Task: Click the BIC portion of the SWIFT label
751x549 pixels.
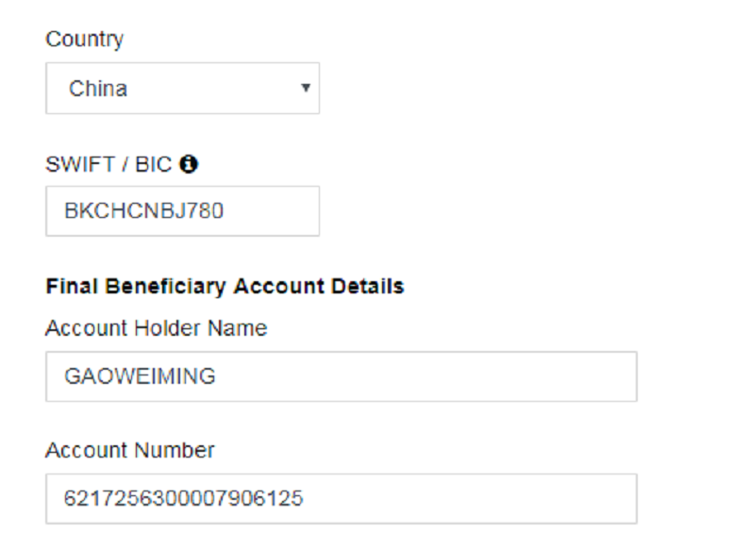Action: (x=153, y=164)
